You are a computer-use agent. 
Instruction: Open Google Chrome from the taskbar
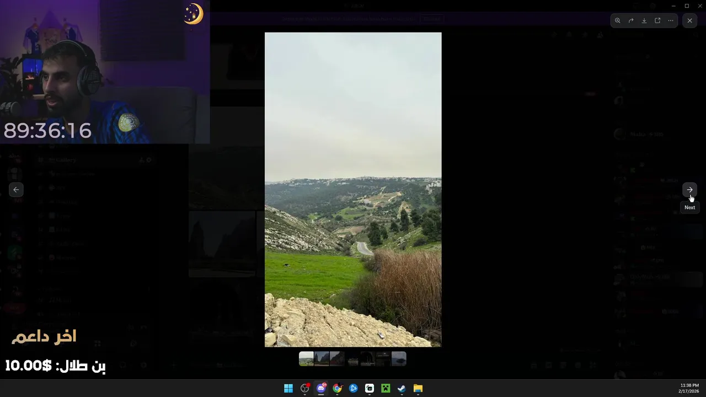click(x=337, y=389)
